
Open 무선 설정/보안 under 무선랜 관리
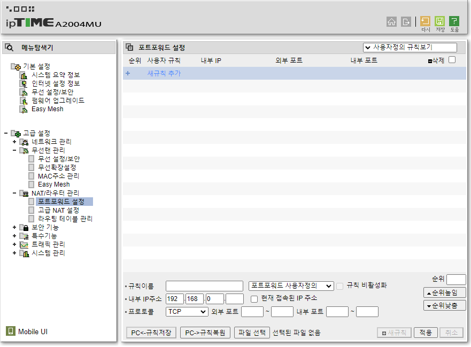[x=59, y=159]
